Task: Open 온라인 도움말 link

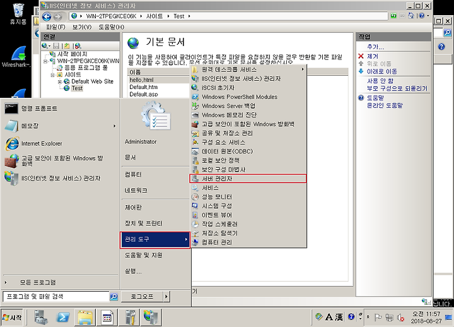Action: tap(385, 105)
